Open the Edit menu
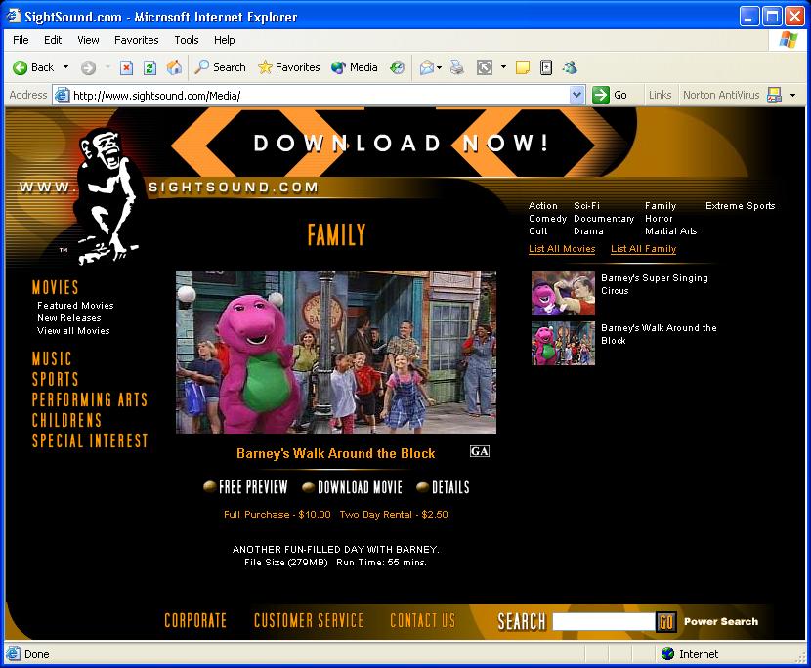Viewport: 811px width, 668px height. pyautogui.click(x=53, y=40)
